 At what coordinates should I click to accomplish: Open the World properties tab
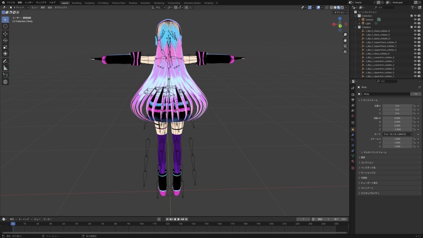tap(353, 116)
